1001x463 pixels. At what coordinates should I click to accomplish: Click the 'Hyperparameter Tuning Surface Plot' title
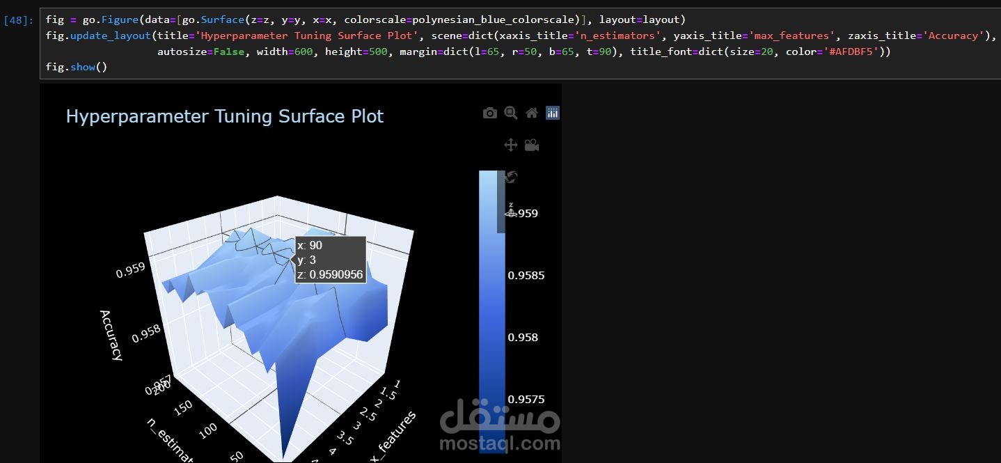224,116
